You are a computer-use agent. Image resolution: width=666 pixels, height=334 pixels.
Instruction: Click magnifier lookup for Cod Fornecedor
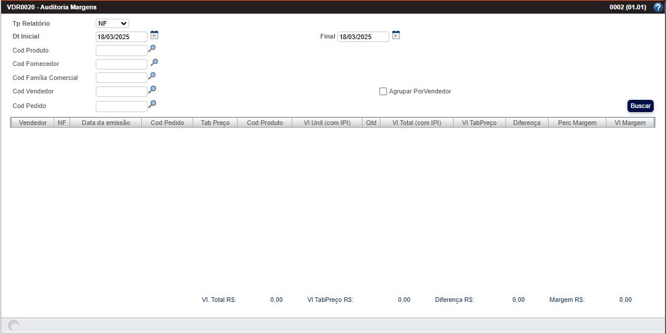point(155,62)
